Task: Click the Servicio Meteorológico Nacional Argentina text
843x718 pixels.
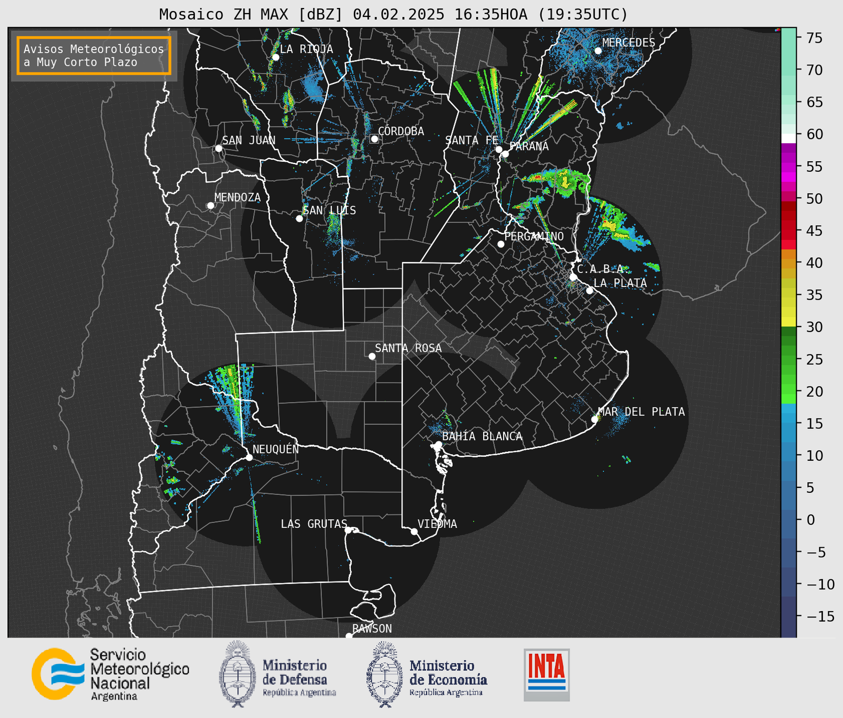Action: click(x=139, y=675)
